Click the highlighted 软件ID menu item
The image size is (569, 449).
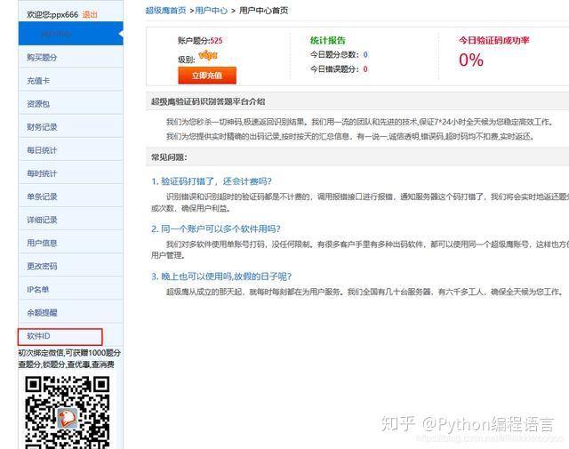60,336
